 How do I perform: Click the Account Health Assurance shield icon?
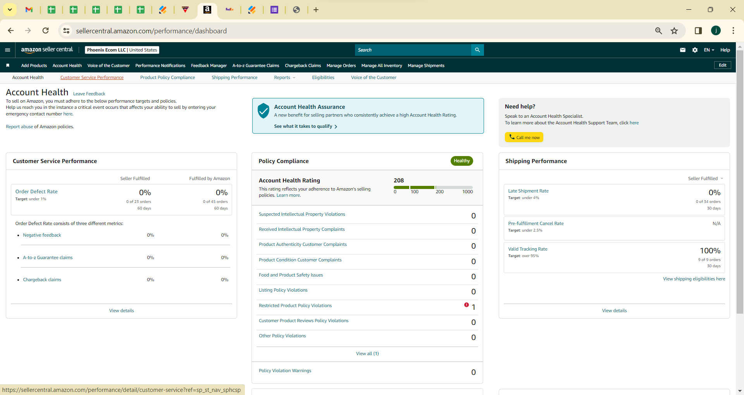263,111
